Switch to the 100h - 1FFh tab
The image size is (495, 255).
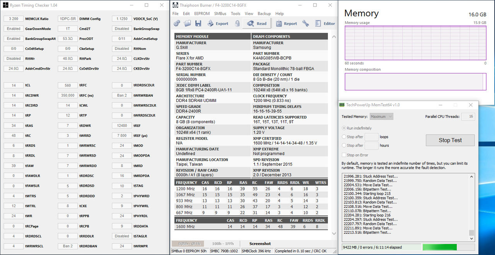point(223,244)
